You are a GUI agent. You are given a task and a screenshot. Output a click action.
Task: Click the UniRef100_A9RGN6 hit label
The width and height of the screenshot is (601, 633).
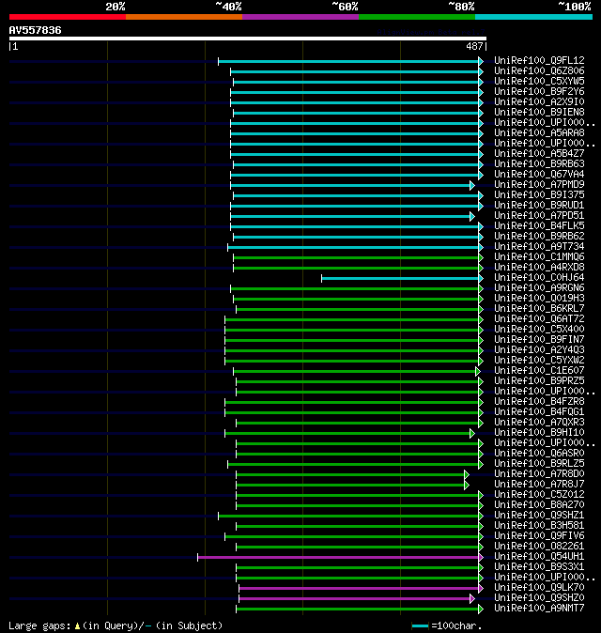[539, 287]
